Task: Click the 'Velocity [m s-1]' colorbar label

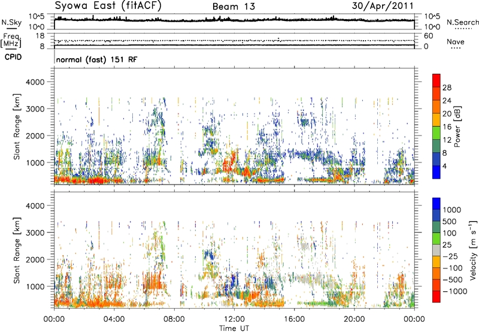Action: tap(473, 250)
